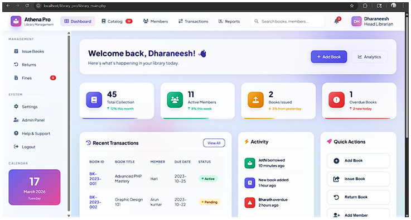Open the Catalog tab
411x220 pixels.
pos(117,21)
